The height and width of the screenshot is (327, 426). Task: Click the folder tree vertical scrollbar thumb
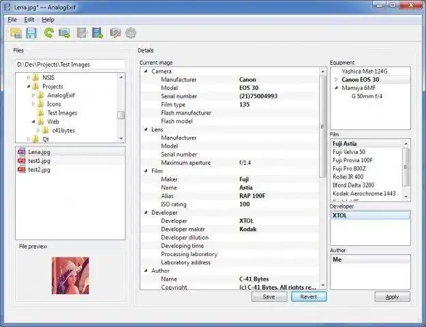121,115
